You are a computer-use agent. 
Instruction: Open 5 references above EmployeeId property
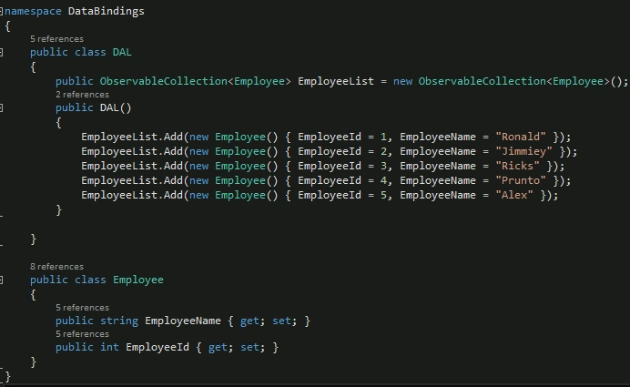pos(82,334)
